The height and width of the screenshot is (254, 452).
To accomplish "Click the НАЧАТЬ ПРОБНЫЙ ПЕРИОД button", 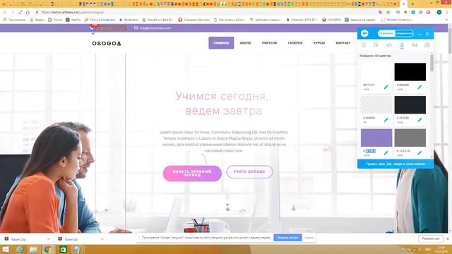I will tap(192, 174).
